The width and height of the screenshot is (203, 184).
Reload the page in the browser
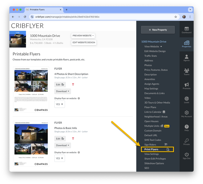(25, 17)
